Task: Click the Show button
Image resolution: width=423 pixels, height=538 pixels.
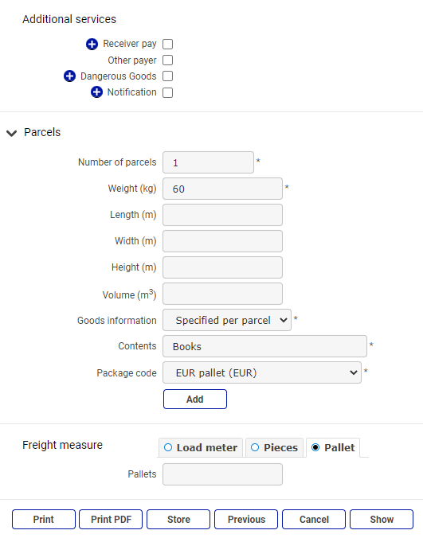Action: click(x=382, y=520)
